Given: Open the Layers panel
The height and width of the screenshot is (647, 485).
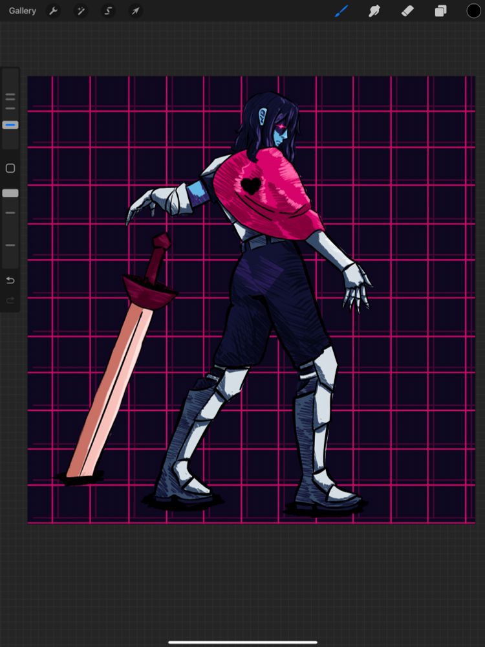Looking at the screenshot, I should point(440,11).
